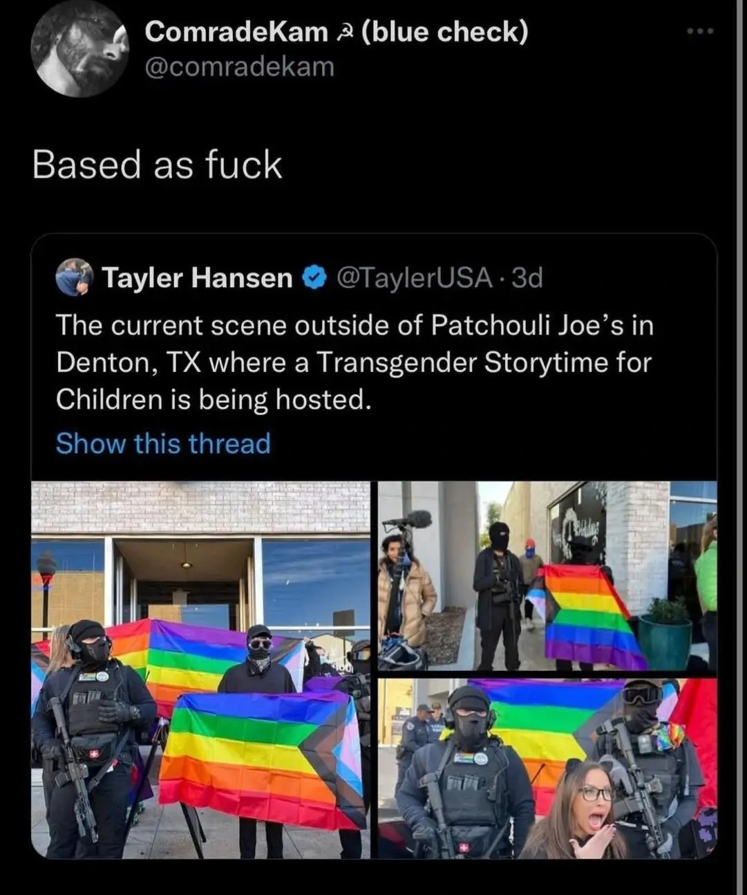Viewport: 747px width, 895px height.
Task: Click the blue verified badge beside Tayler Hansen
Action: coord(314,278)
